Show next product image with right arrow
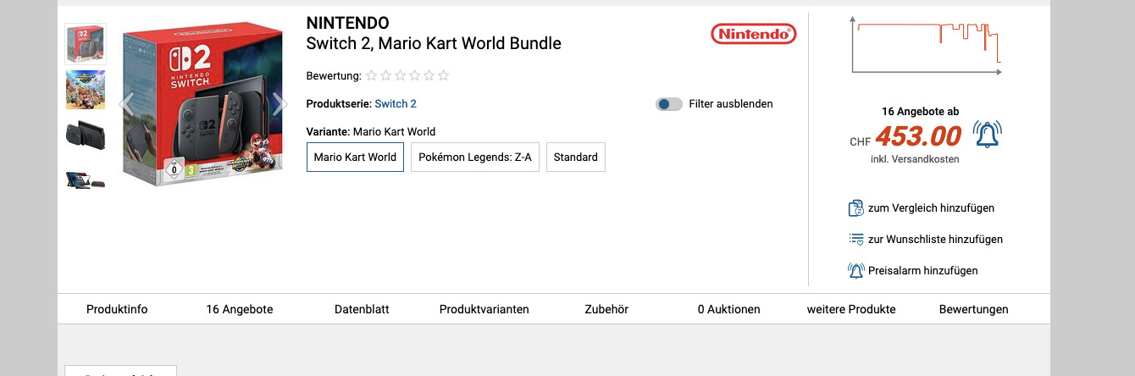The image size is (1135, 376). click(x=279, y=104)
